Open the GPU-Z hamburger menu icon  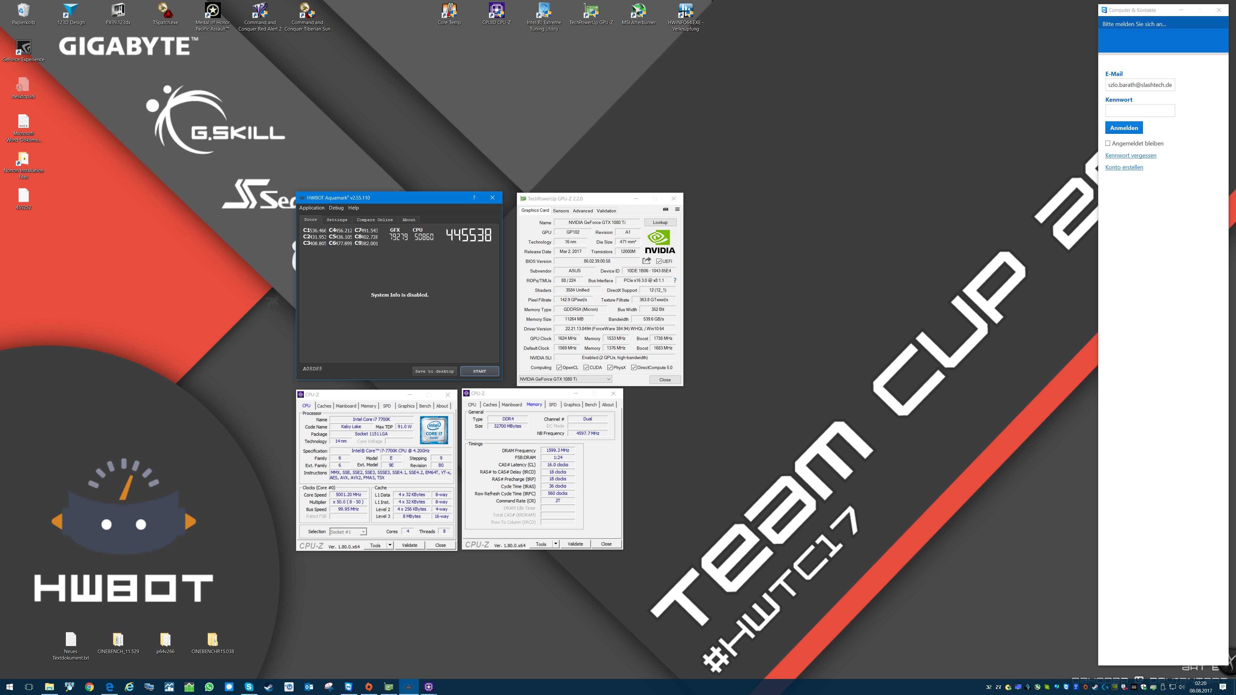(x=678, y=209)
